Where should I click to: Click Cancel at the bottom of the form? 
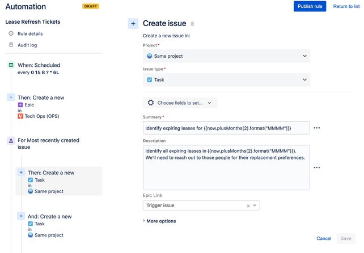[x=324, y=238]
